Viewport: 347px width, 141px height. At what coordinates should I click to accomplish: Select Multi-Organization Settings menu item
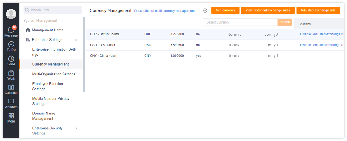(54, 74)
